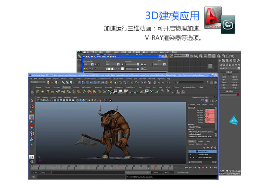253x188 pixels.
Task: Click the yellow light bulb viewport icon
Action: [89, 100]
